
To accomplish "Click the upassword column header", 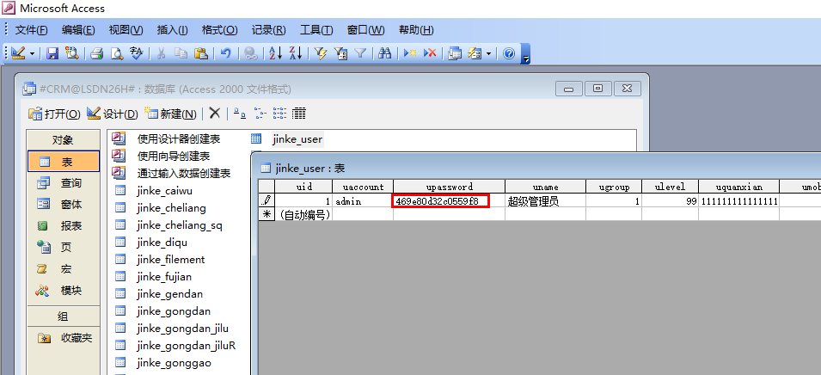I will (449, 187).
